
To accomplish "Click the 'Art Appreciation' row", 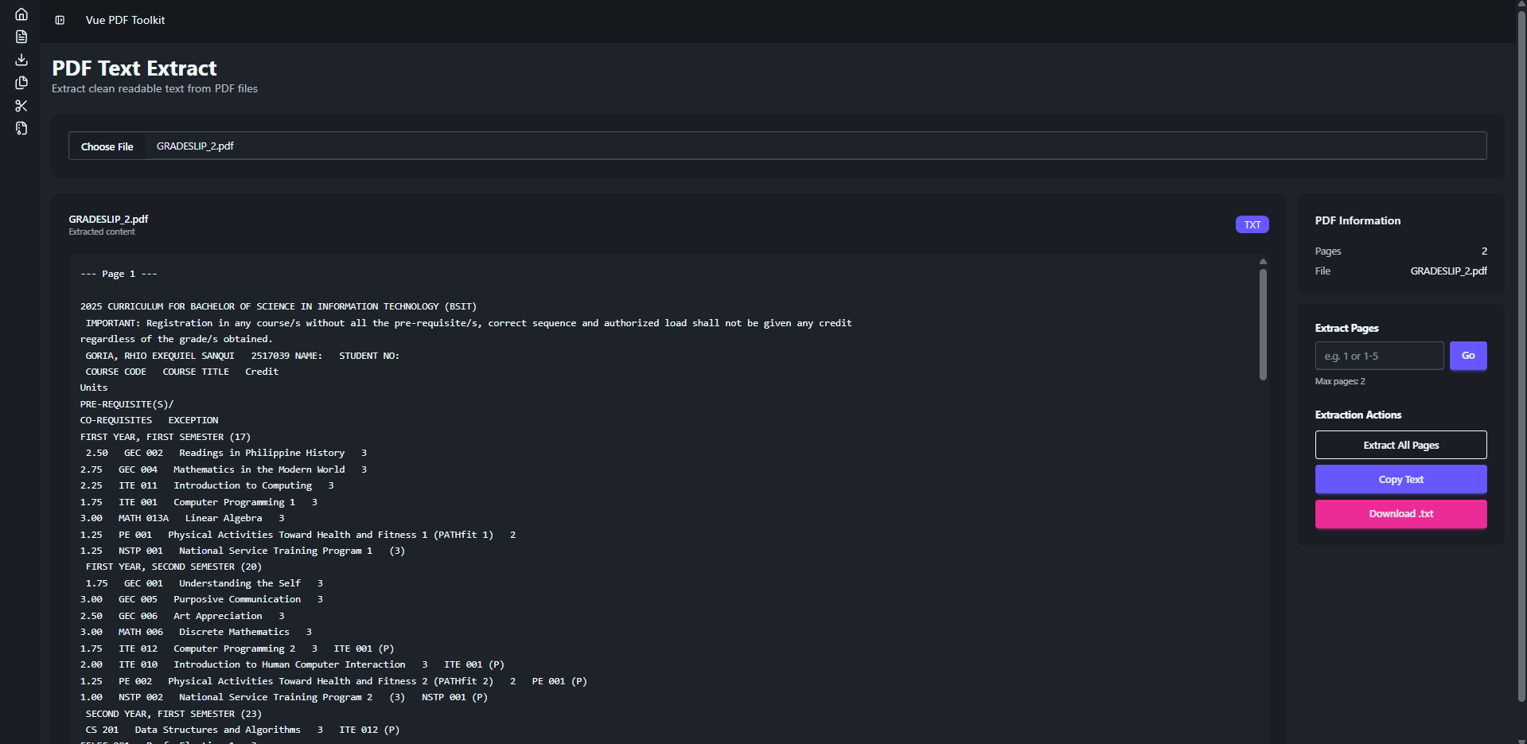I will click(x=182, y=616).
